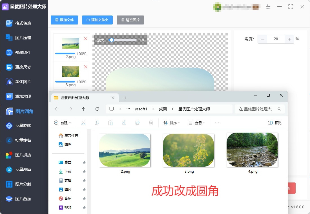Open 下载 in Explorer navigation pane
The height and width of the screenshot is (214, 310).
coord(65,171)
